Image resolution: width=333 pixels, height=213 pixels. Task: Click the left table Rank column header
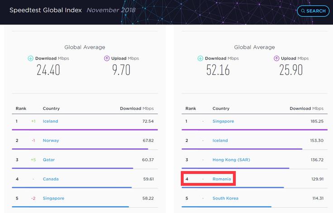coord(21,109)
